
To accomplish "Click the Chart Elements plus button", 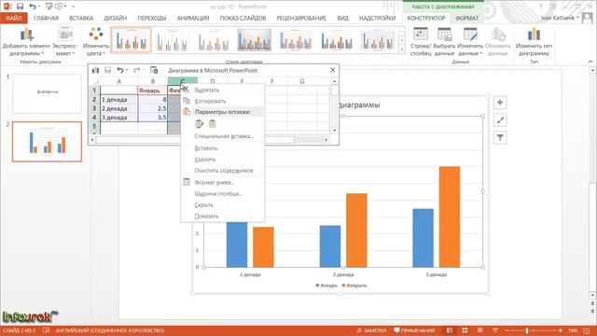I will [x=500, y=103].
